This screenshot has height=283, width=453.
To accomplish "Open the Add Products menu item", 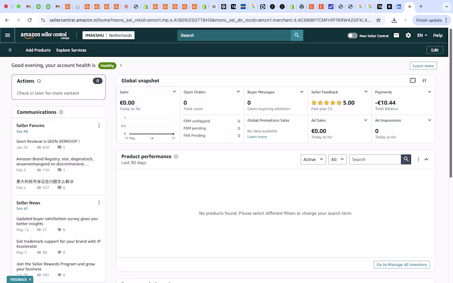I will click(38, 50).
